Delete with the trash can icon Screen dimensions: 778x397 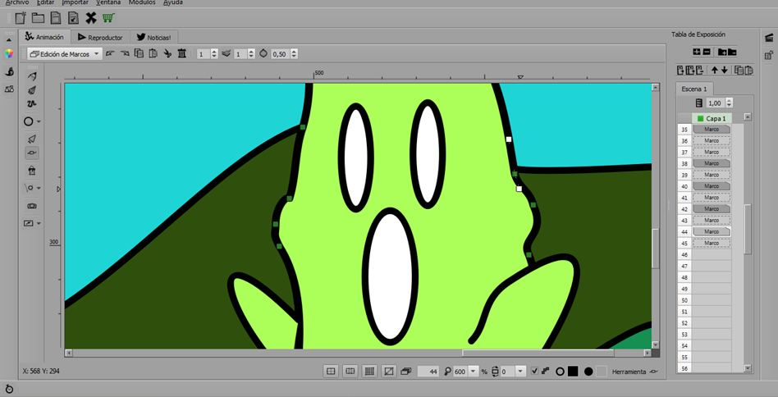182,53
